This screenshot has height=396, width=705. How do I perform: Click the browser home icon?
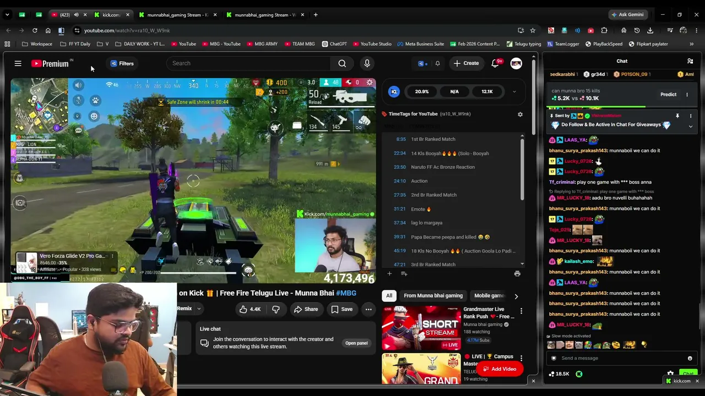pos(48,30)
